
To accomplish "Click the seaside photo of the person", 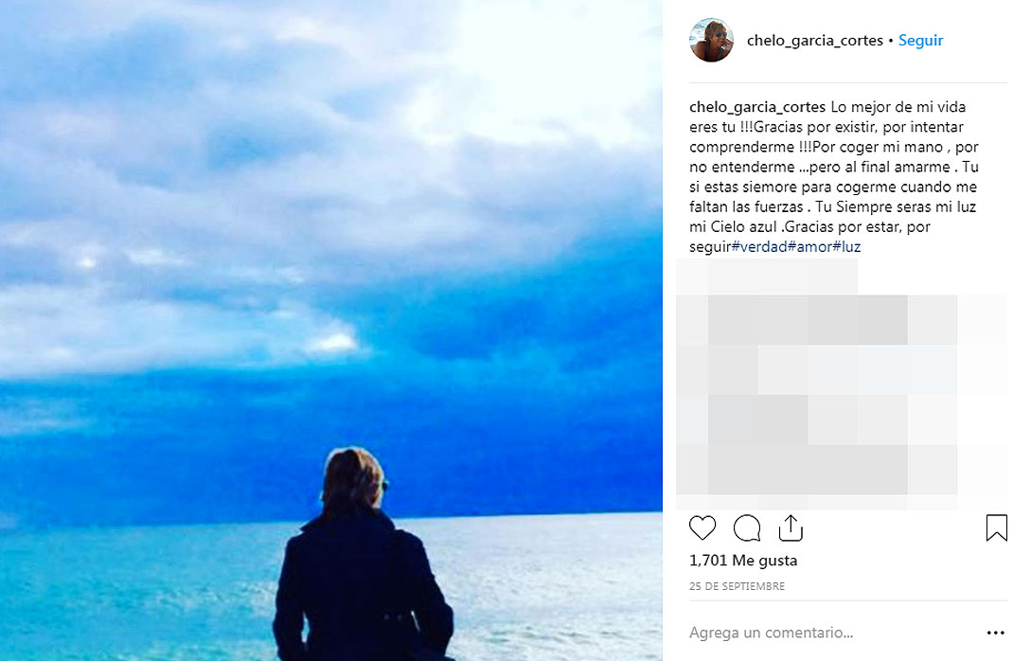I will (x=330, y=330).
